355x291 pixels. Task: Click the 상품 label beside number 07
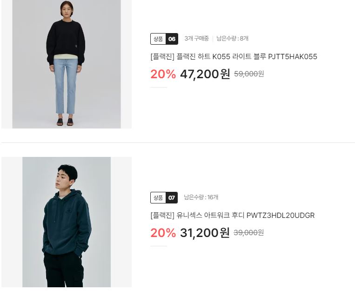pyautogui.click(x=158, y=197)
